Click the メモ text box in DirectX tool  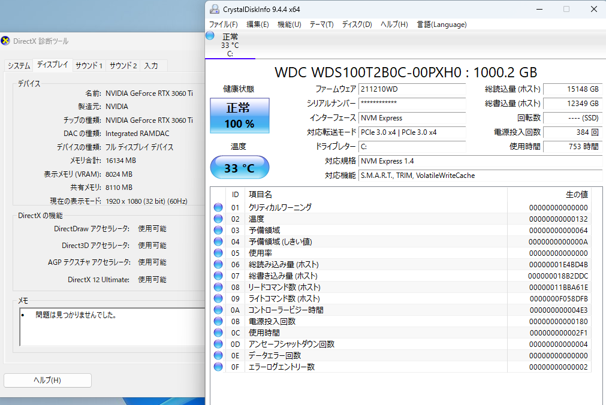(112, 327)
